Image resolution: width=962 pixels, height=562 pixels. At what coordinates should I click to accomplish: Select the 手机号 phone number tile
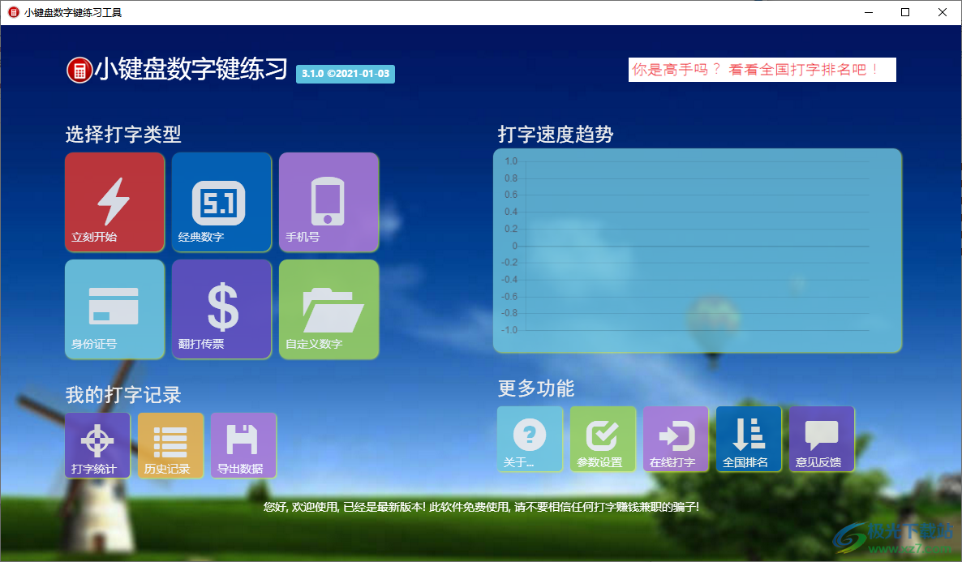click(329, 202)
